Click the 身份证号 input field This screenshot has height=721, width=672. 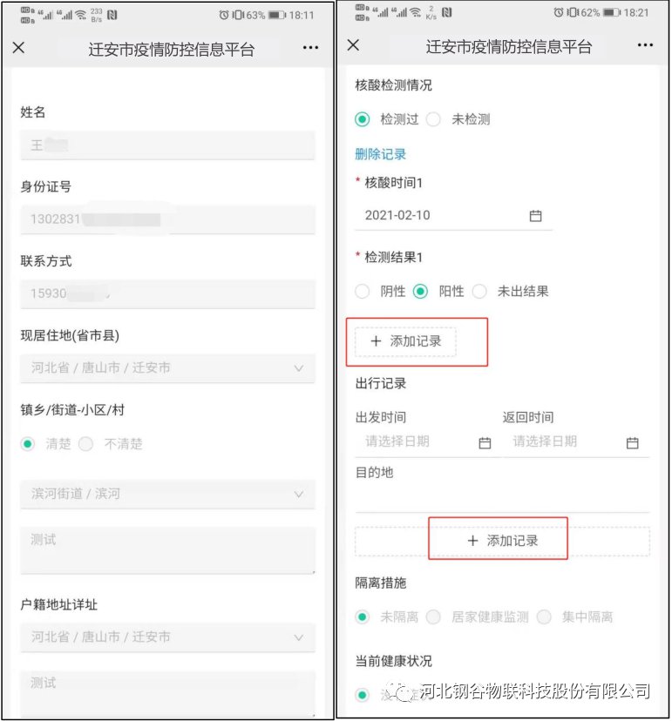(167, 219)
